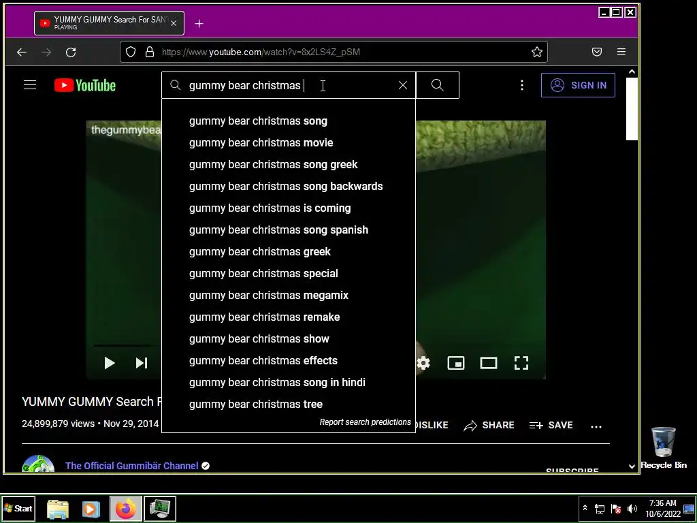Click the SIGN IN button

point(578,85)
